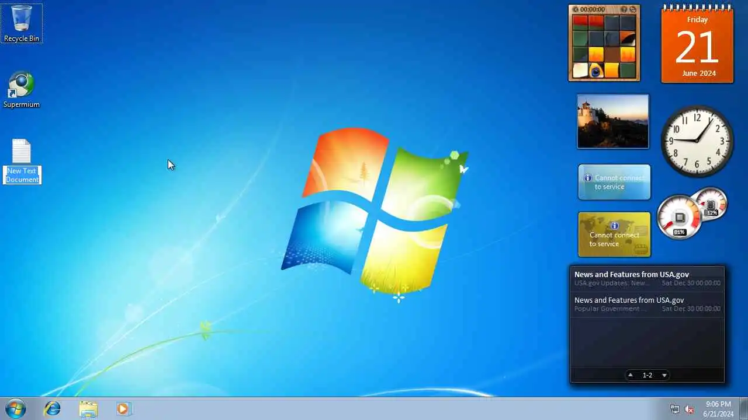
Task: Shuffle the picture puzzle tiles
Action: [x=633, y=9]
